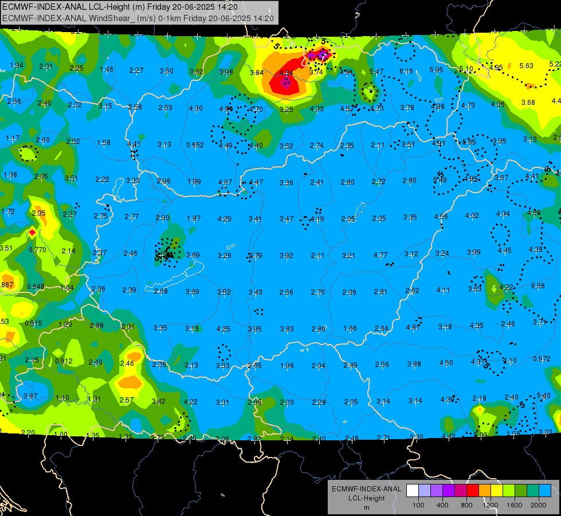
Task: Click the legend label 1600
Action: tap(514, 505)
